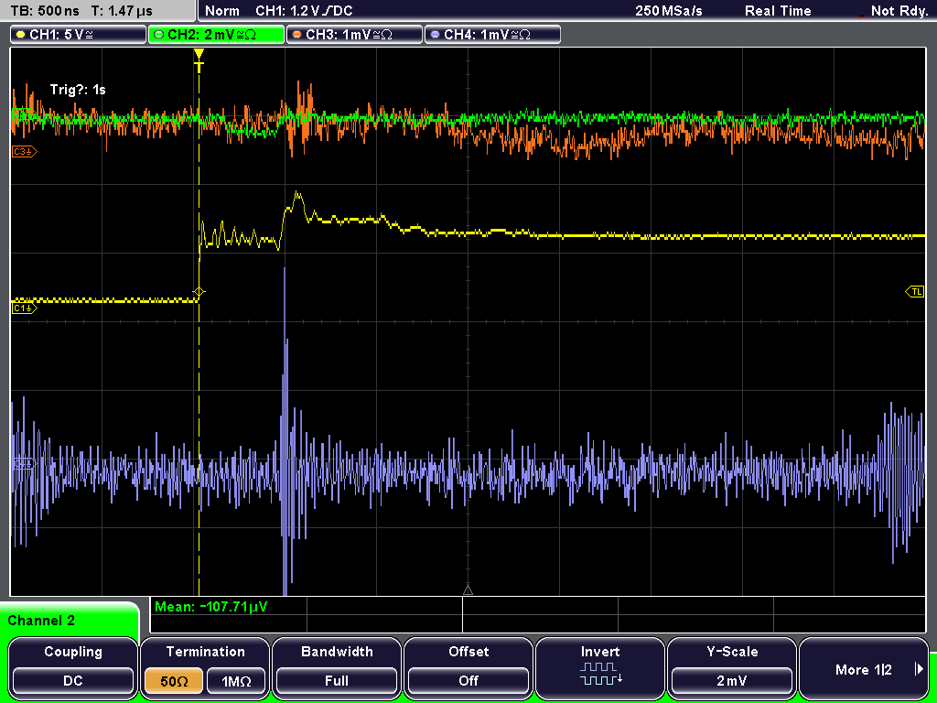937x703 pixels.
Task: Open the Coupling DC setting
Action: click(73, 681)
